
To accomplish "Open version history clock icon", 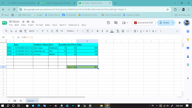I will point(108,23).
